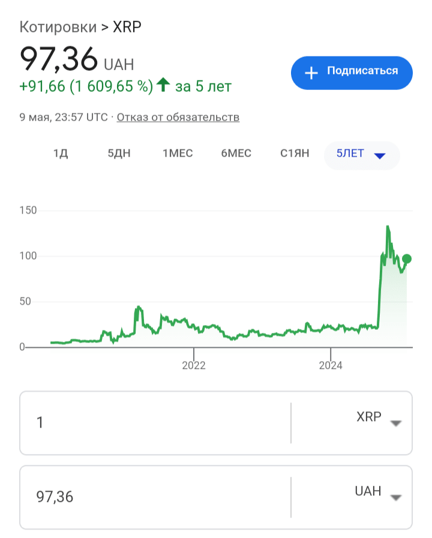432x538 pixels.
Task: Click the green current-price dot on the chart
Action: click(407, 259)
